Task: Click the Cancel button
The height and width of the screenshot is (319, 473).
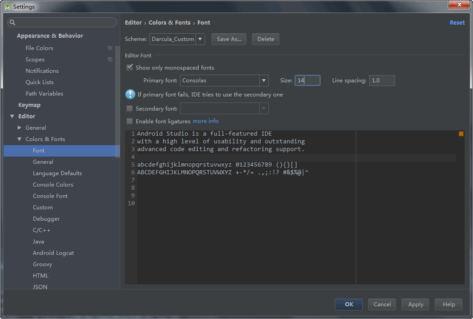Action: point(382,304)
